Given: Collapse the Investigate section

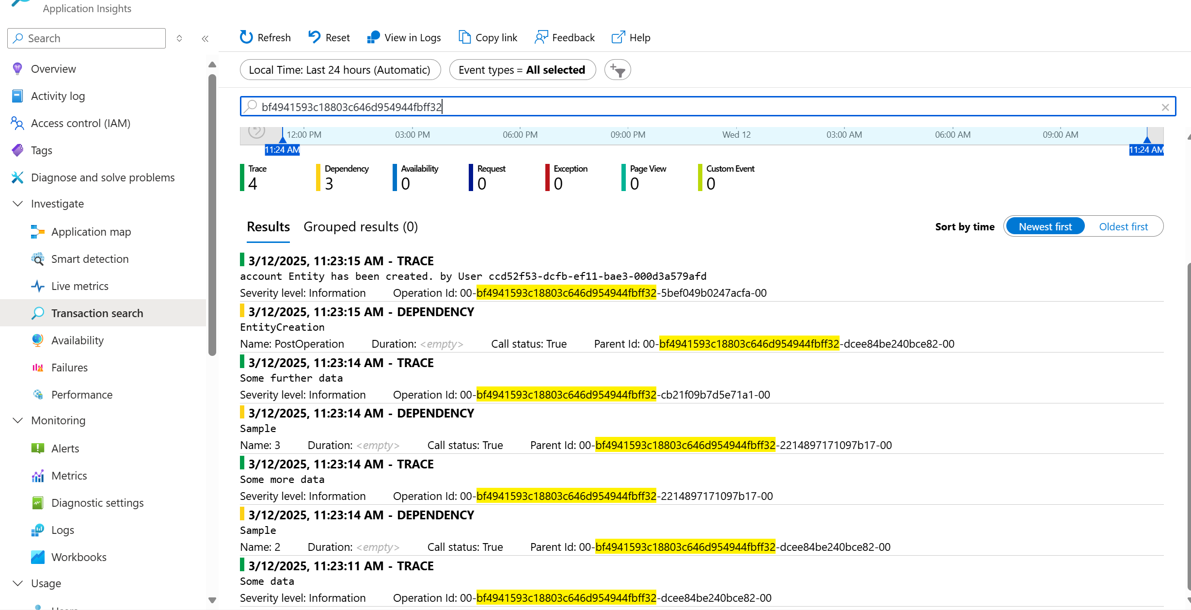Looking at the screenshot, I should tap(17, 204).
